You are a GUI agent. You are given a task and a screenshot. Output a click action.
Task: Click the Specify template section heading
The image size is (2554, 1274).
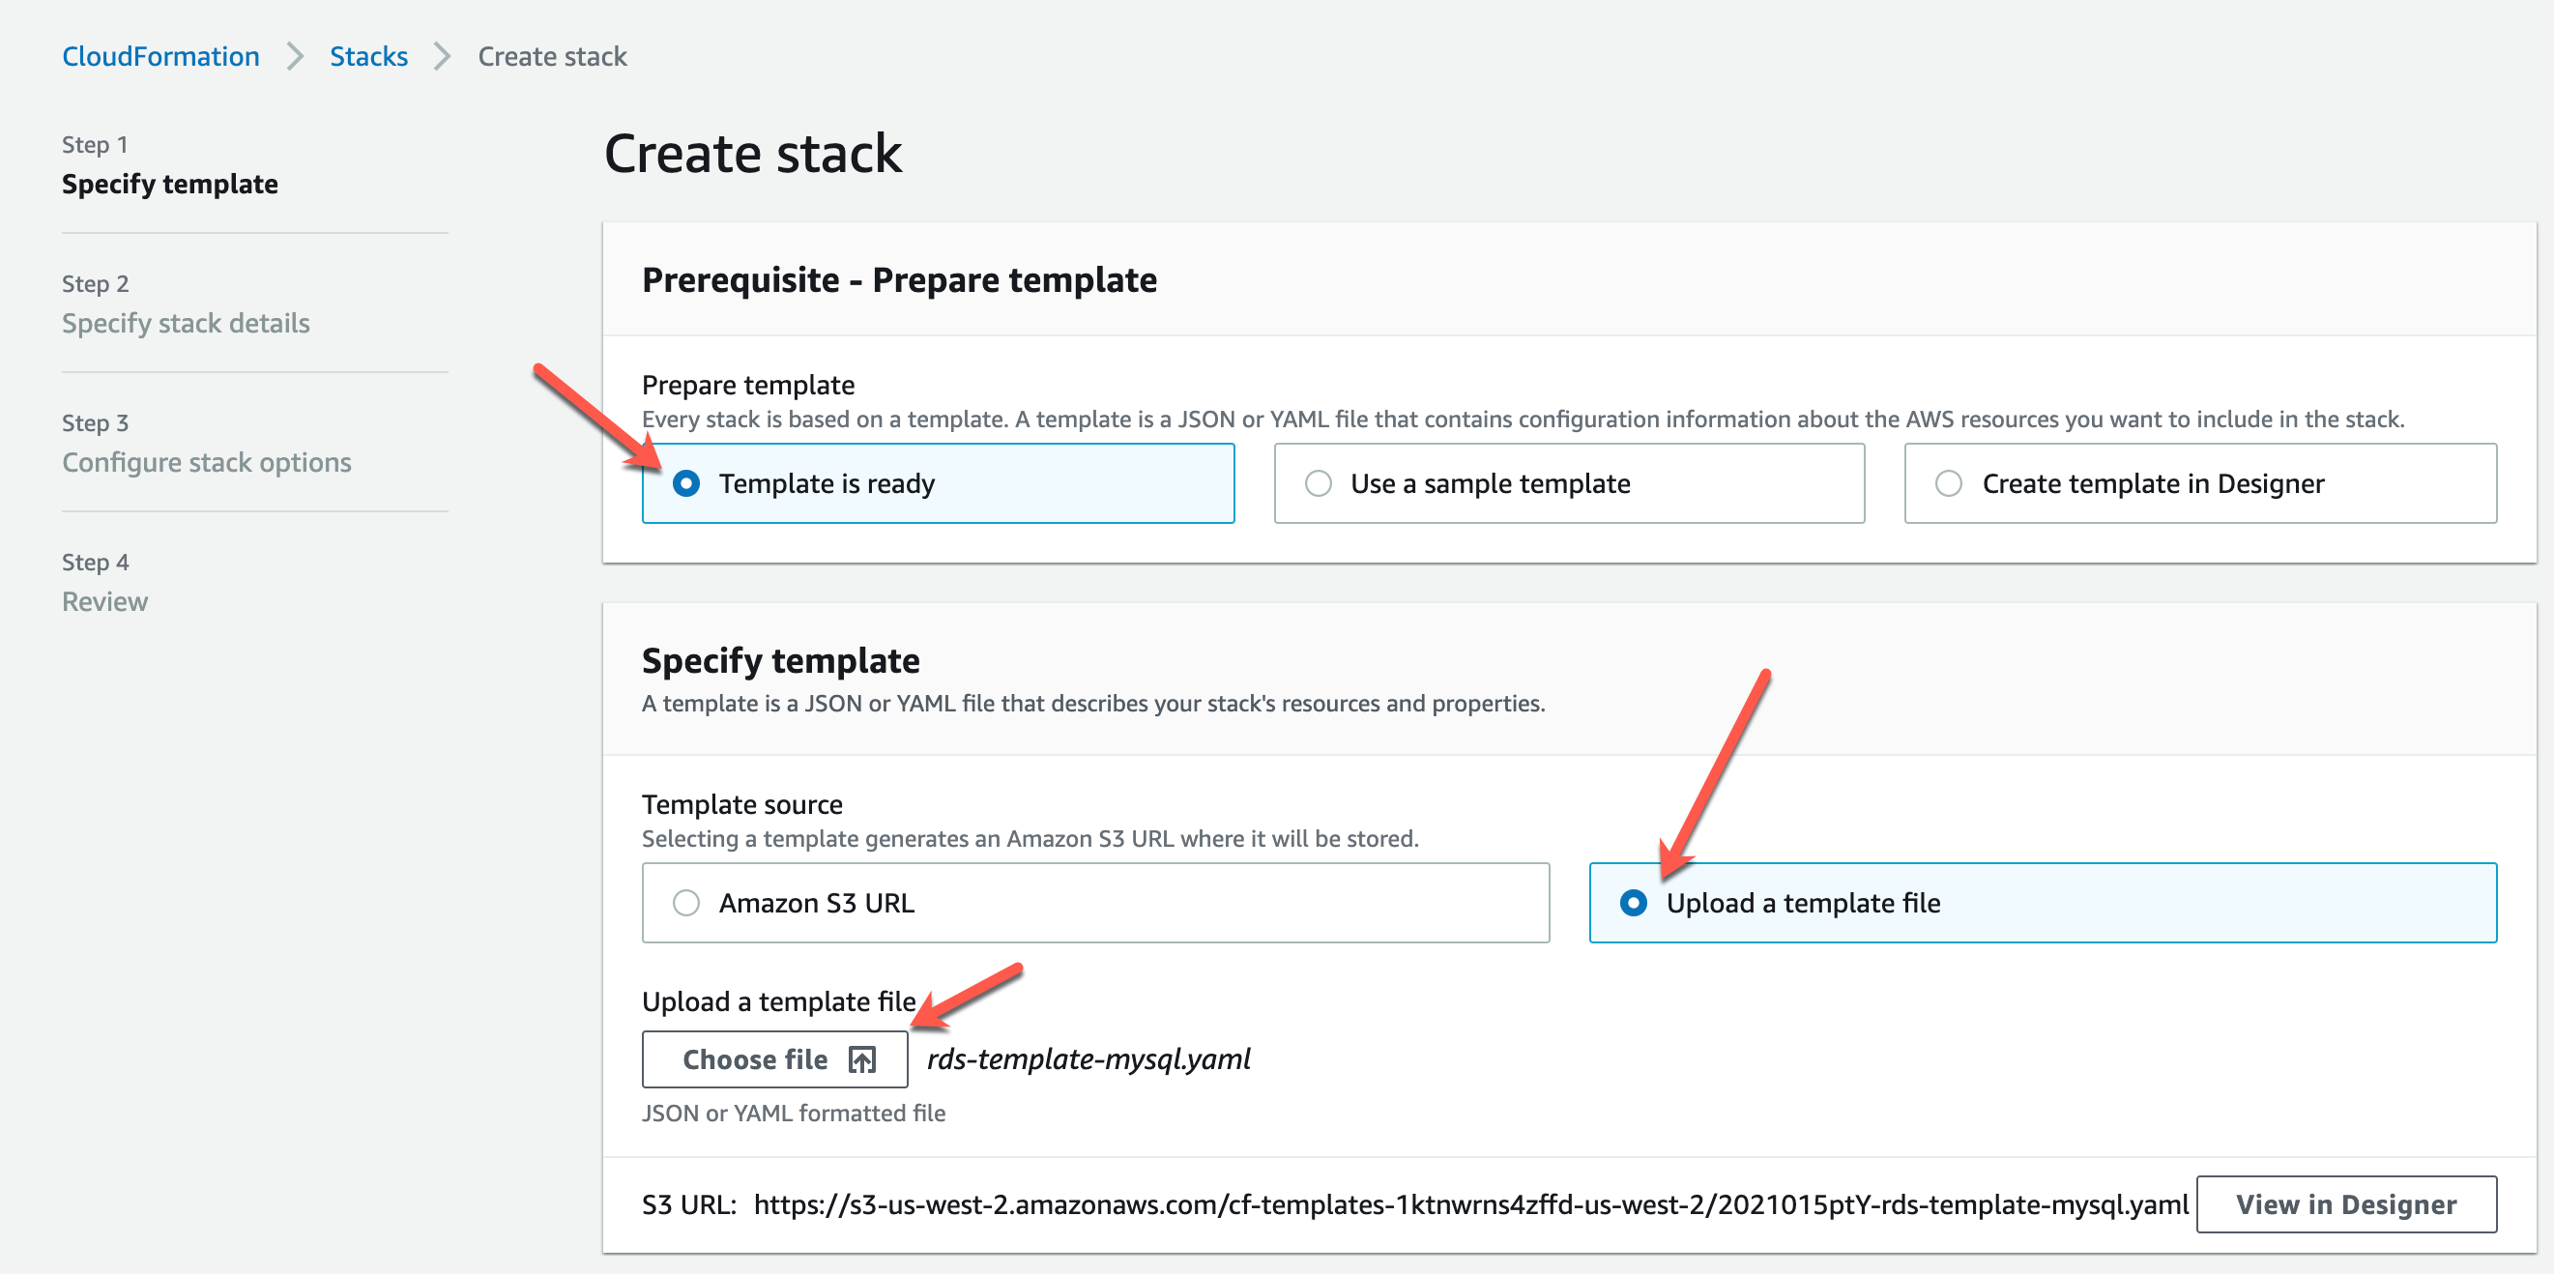[x=780, y=660]
